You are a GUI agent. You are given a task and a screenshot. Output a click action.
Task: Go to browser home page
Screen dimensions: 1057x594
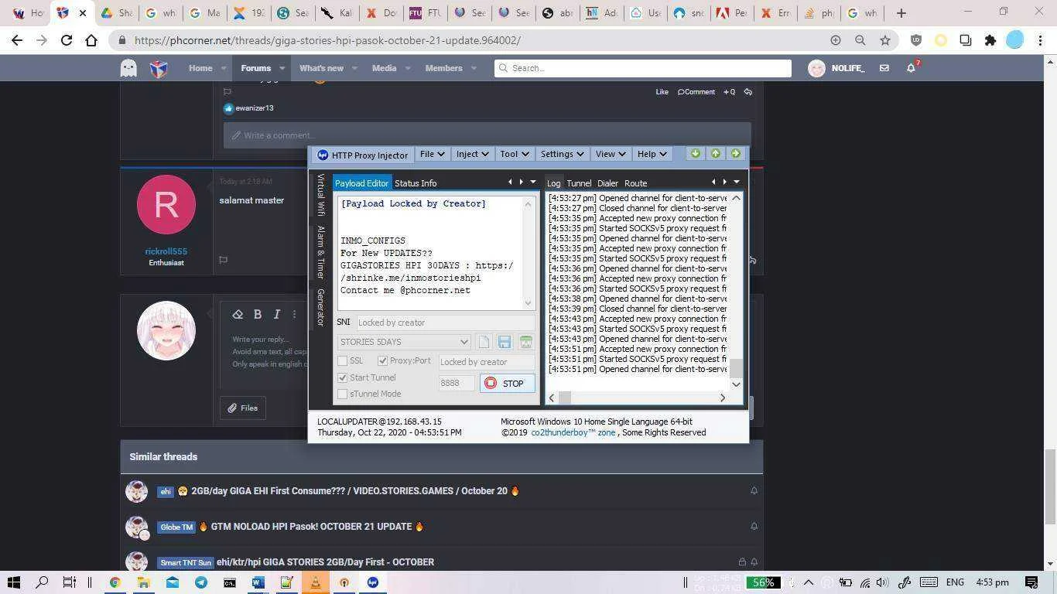91,40
